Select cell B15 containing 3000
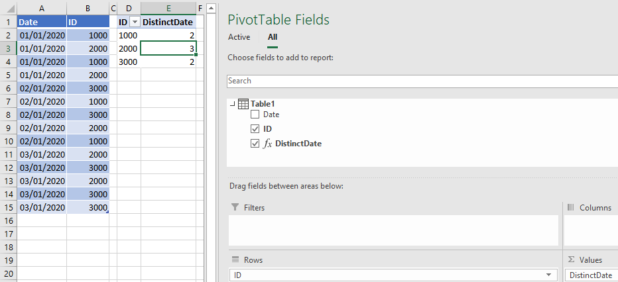Viewport: 618px width, 282px height. coord(88,207)
